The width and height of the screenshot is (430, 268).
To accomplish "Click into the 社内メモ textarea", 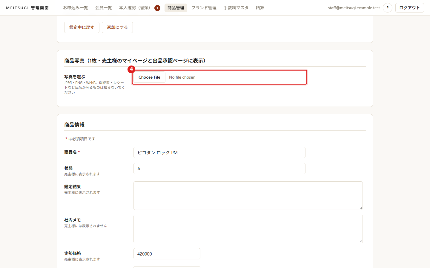I will [x=248, y=229].
